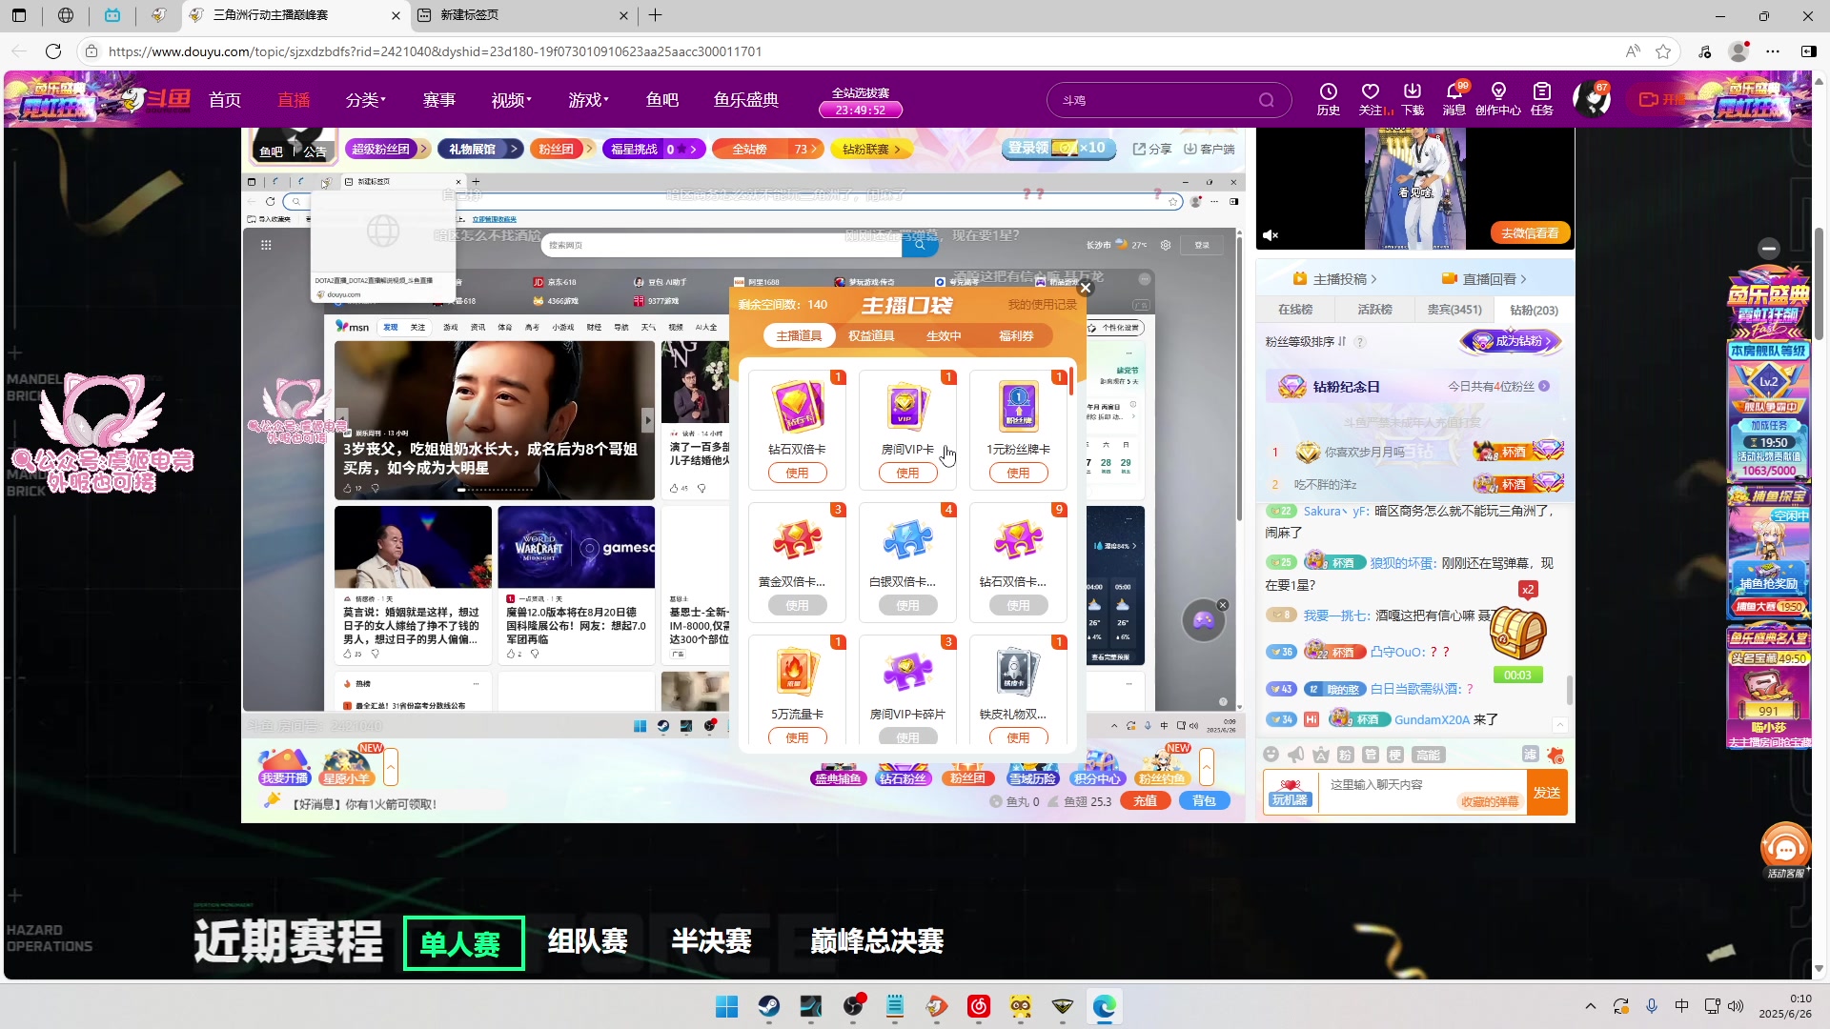Screen dimensions: 1830x1029
Task: Click the 星愿小羊 icon
Action: point(346,768)
